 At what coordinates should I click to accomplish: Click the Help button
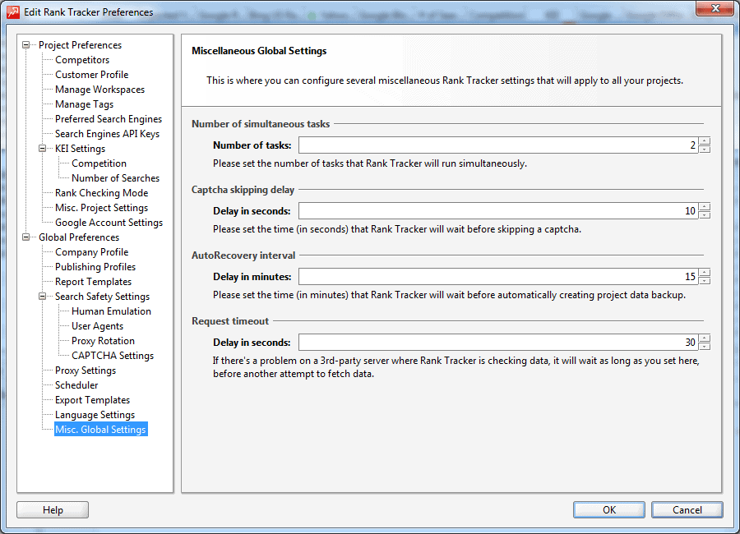click(x=53, y=510)
